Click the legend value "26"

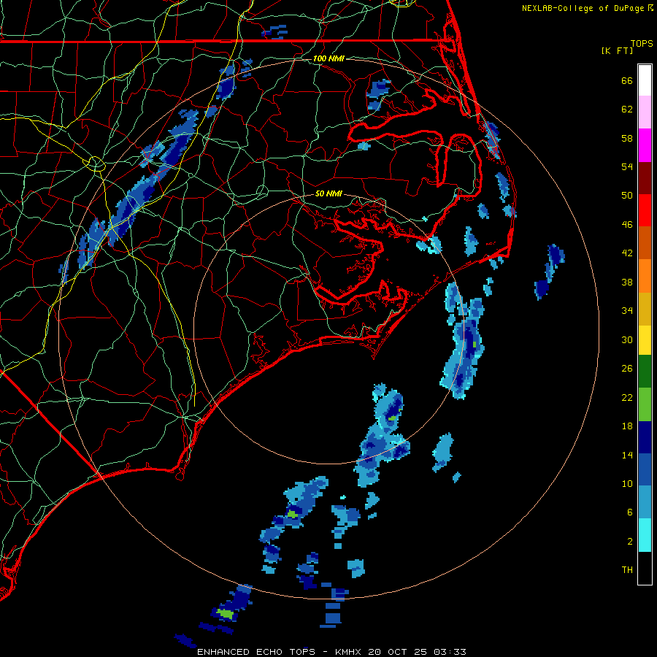[x=627, y=369]
